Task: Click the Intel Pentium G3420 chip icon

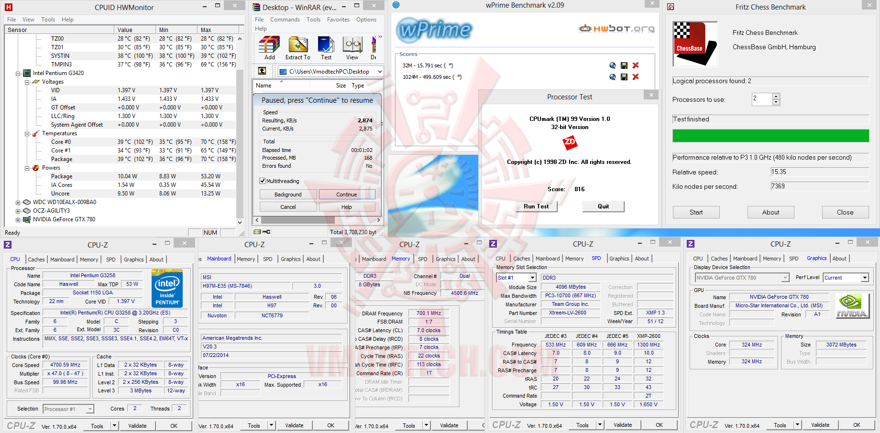Action: click(x=27, y=73)
